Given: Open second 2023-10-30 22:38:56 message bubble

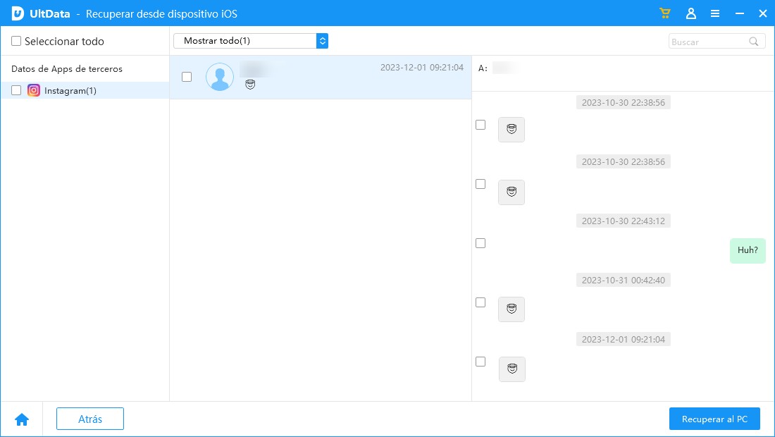Looking at the screenshot, I should point(512,192).
